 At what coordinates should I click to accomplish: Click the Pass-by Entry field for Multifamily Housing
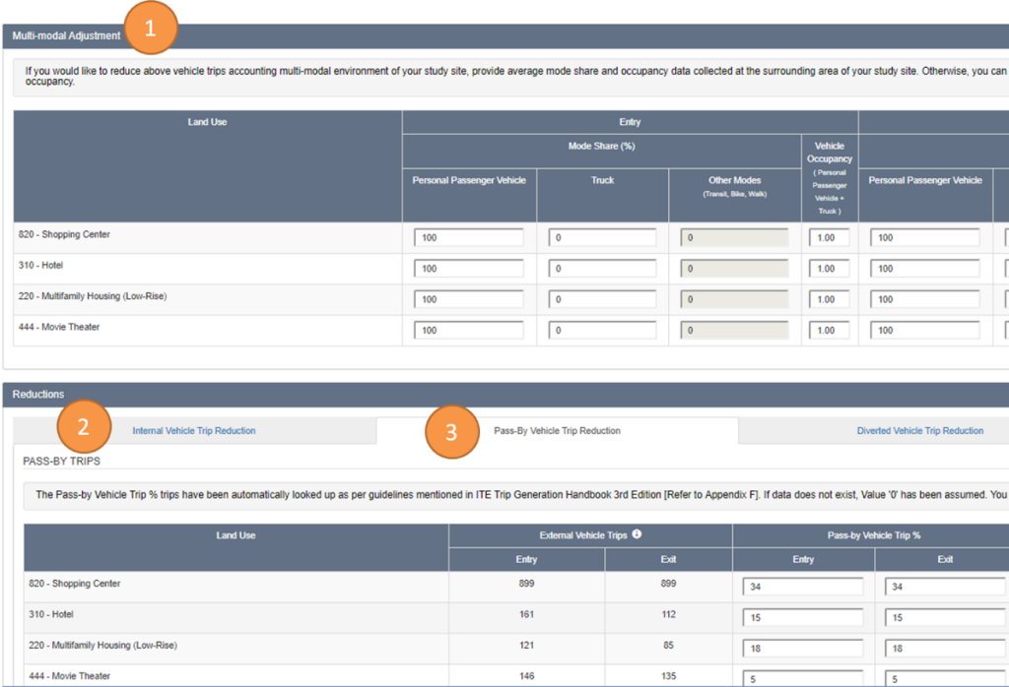[803, 648]
